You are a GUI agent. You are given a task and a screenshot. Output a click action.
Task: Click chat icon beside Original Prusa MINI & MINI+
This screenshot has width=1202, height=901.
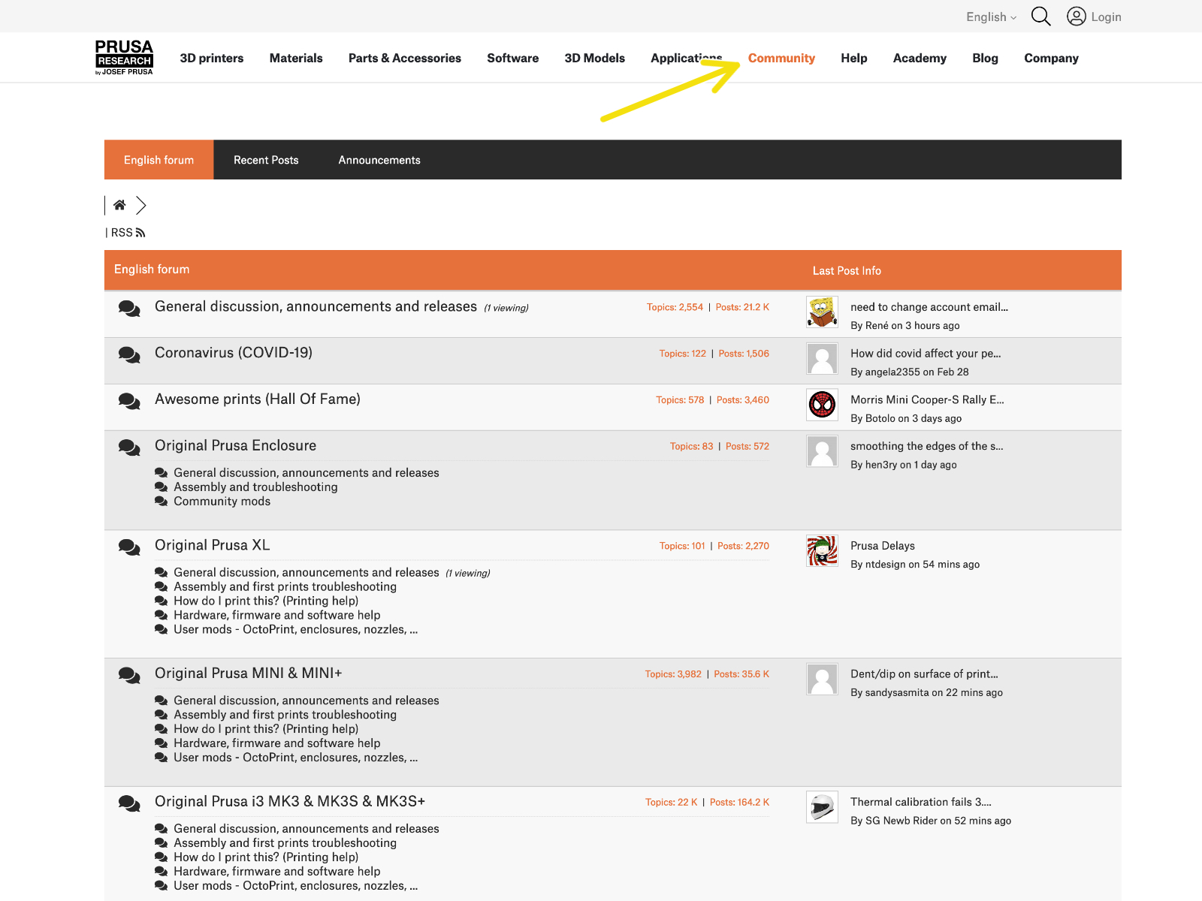point(129,676)
